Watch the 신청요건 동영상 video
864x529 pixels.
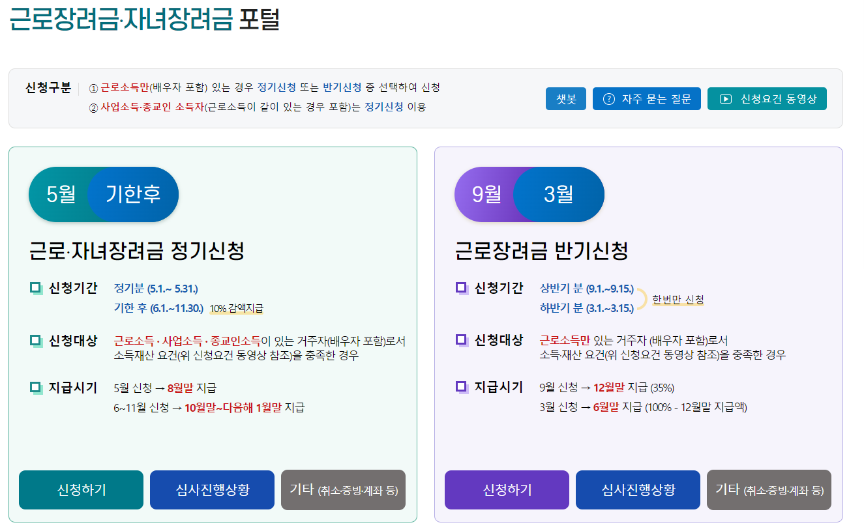click(767, 99)
